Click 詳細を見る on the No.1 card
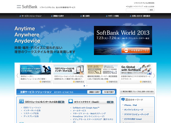Viewport: 171px width, 123px height. click(112, 82)
